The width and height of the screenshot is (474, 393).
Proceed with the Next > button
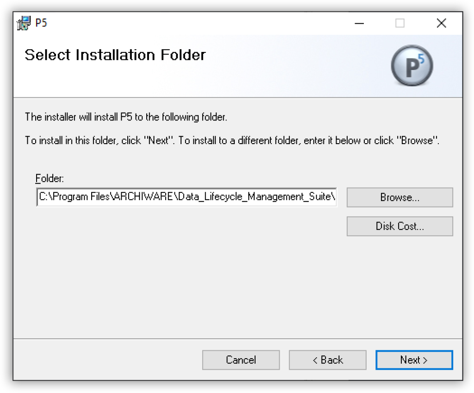coord(414,360)
